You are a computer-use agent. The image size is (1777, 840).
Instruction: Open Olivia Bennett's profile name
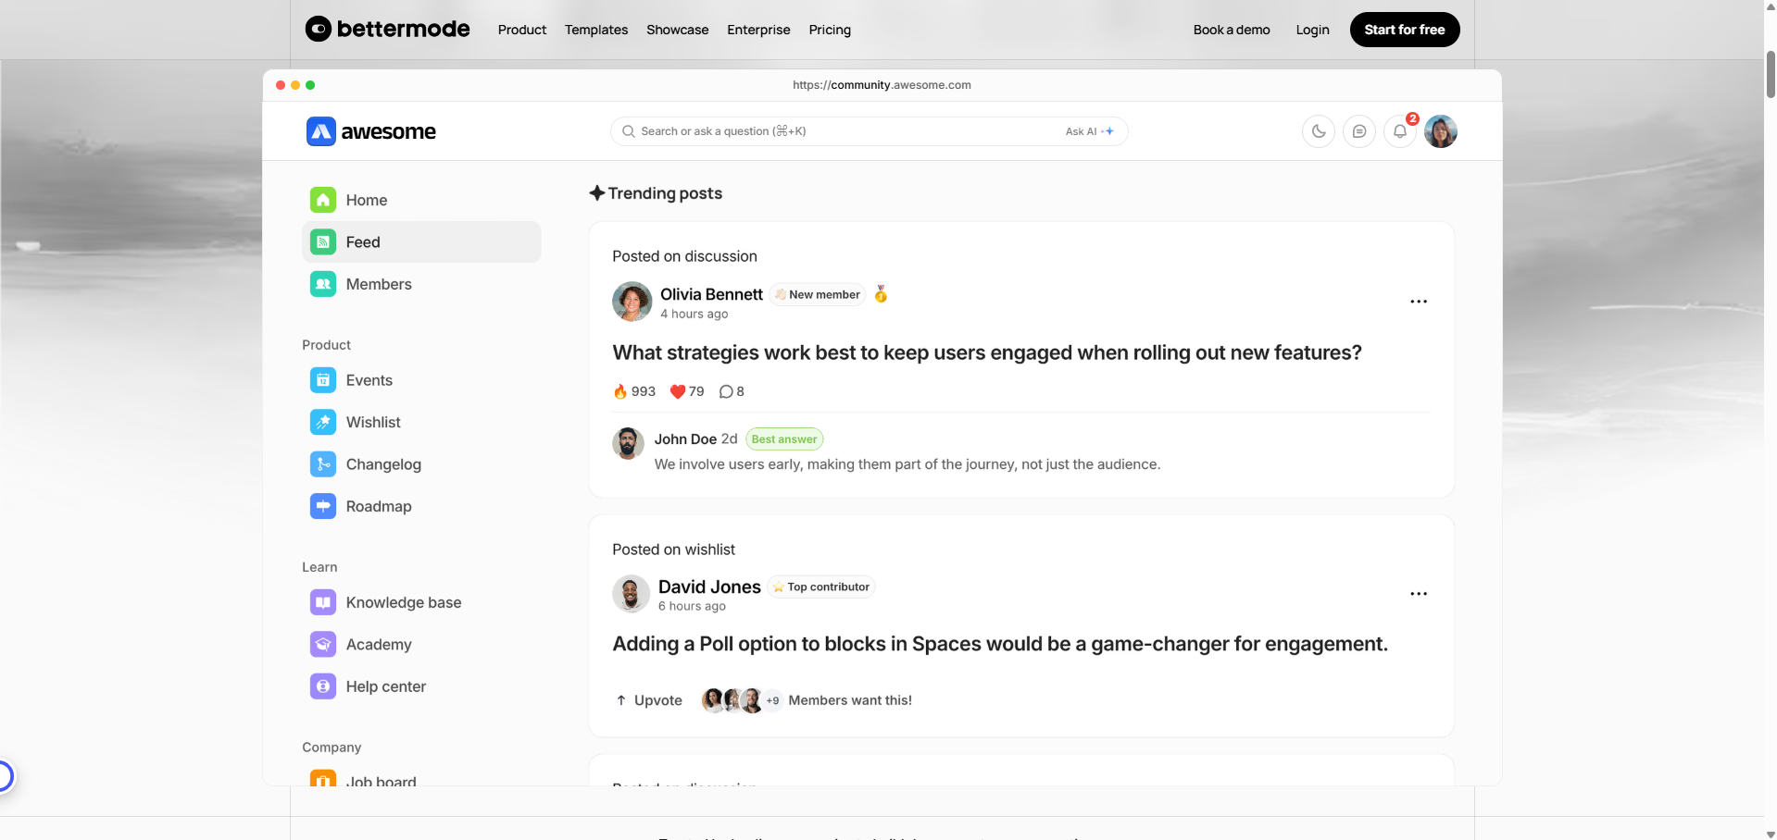[711, 294]
